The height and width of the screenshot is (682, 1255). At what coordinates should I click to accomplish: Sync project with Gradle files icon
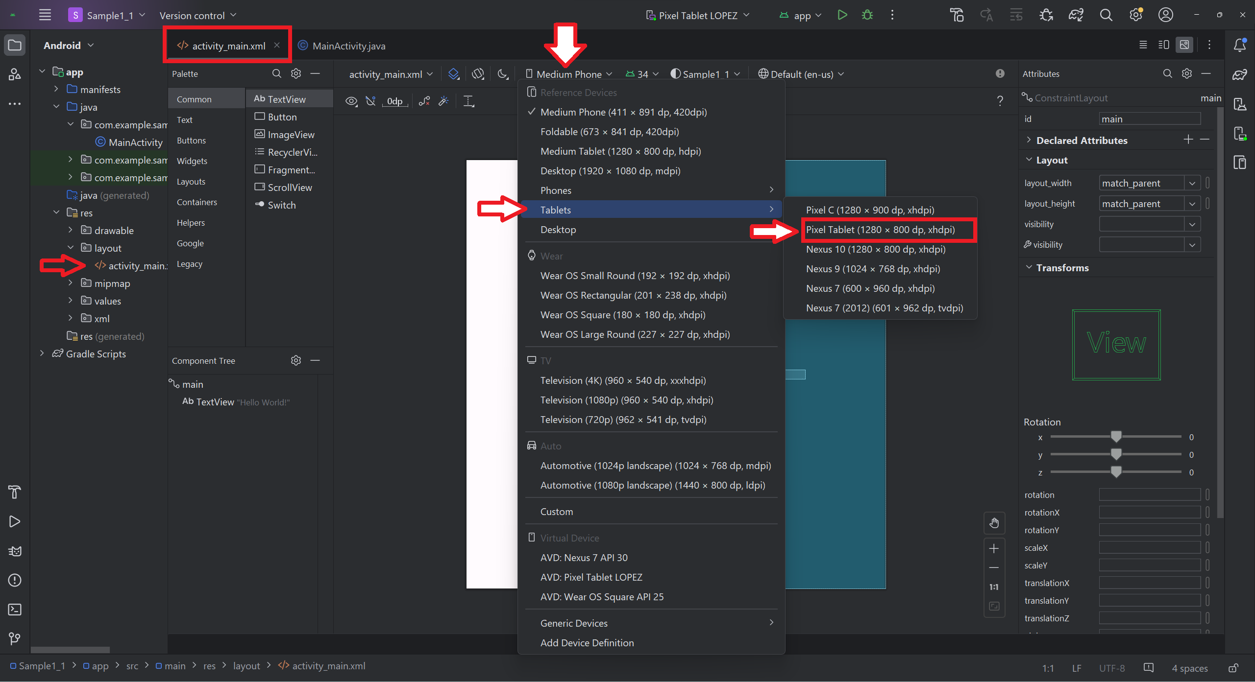click(x=1076, y=15)
